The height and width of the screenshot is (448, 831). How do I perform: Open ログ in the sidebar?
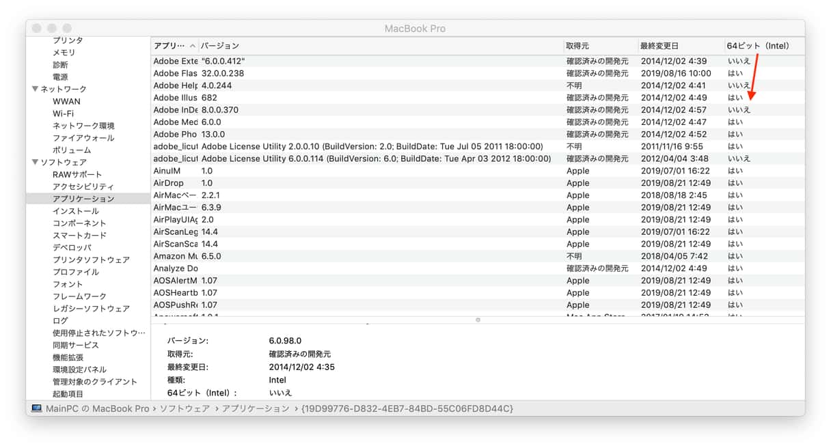tap(60, 321)
